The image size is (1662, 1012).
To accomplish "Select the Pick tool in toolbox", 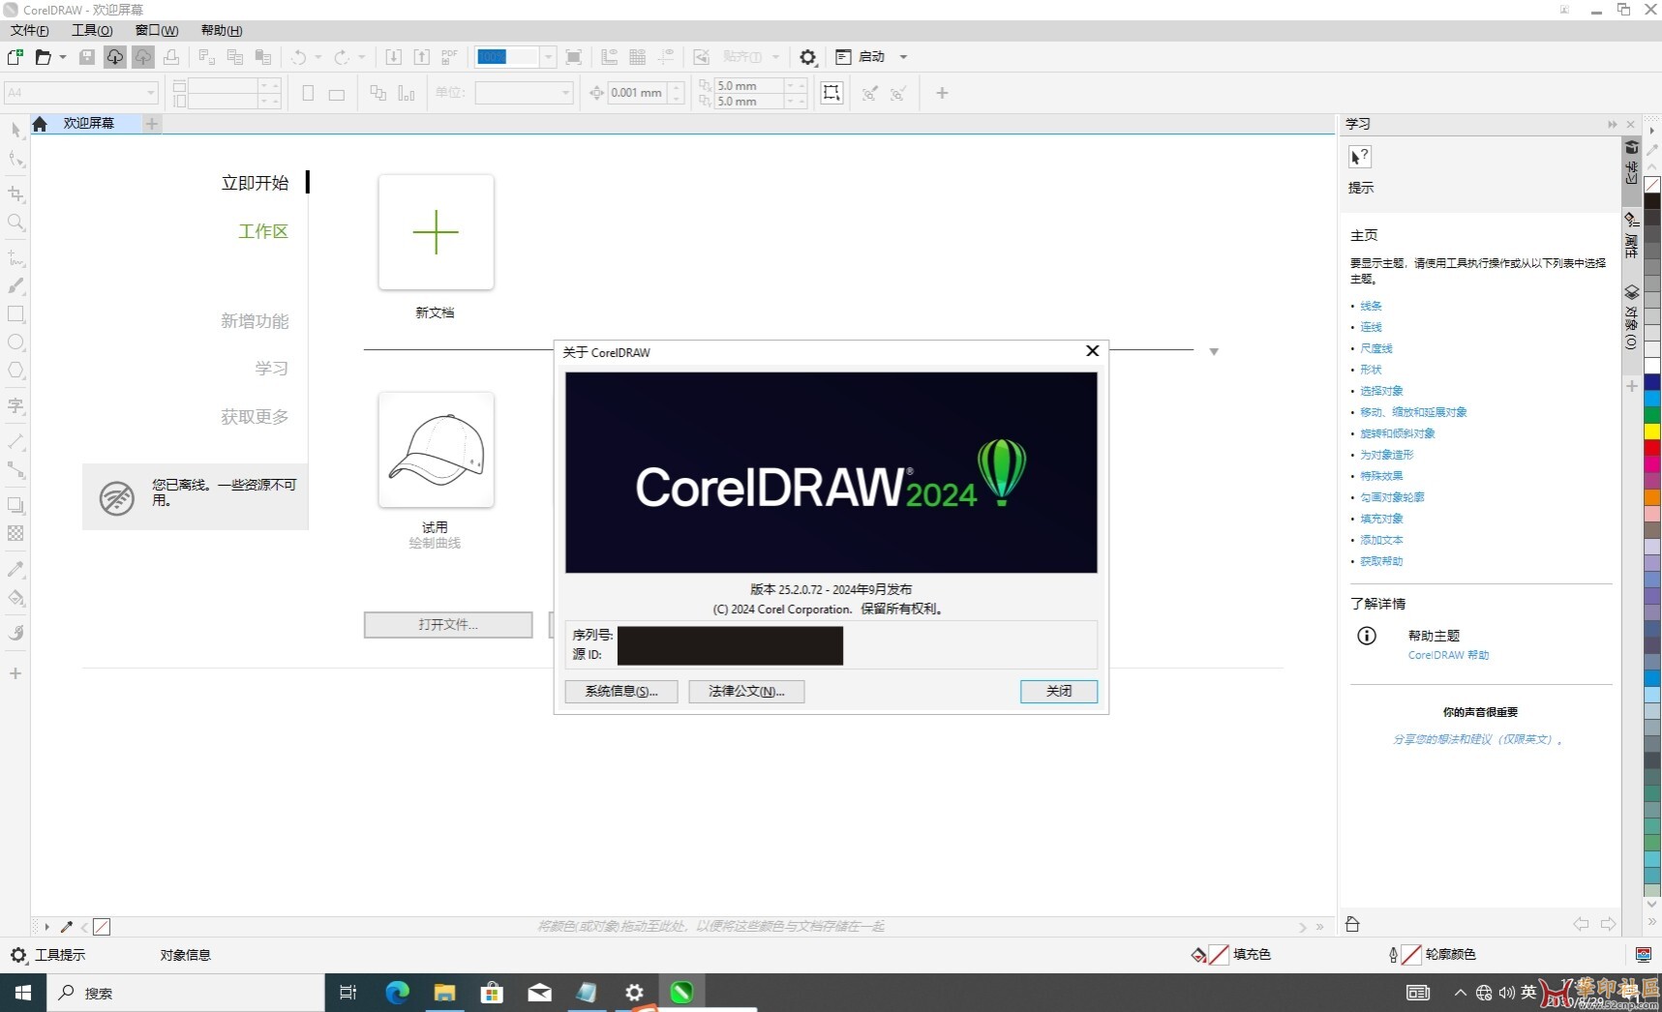I will [x=16, y=130].
